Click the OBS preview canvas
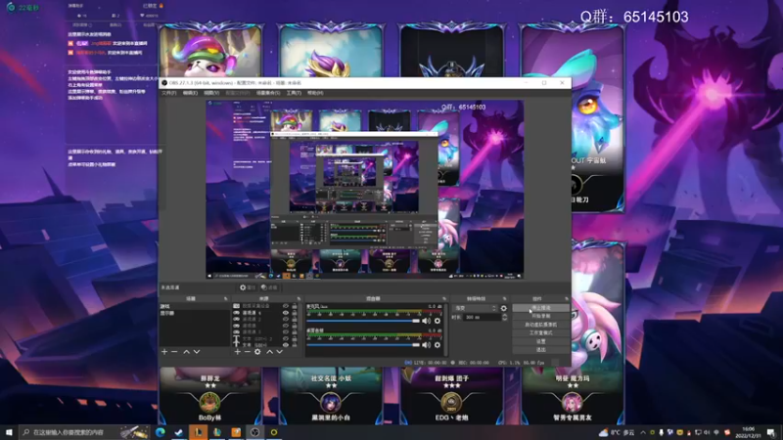Screen dimensions: 783x440 click(x=365, y=189)
